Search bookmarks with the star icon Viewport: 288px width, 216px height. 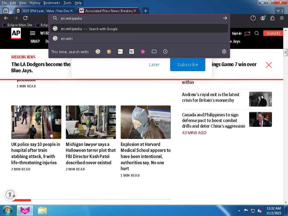(x=143, y=52)
